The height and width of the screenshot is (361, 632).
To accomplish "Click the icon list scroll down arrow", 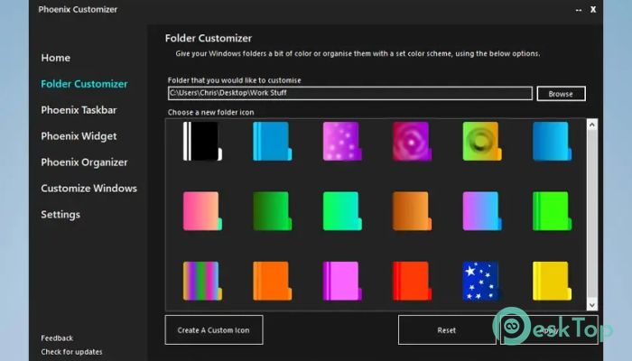I will pyautogui.click(x=591, y=305).
